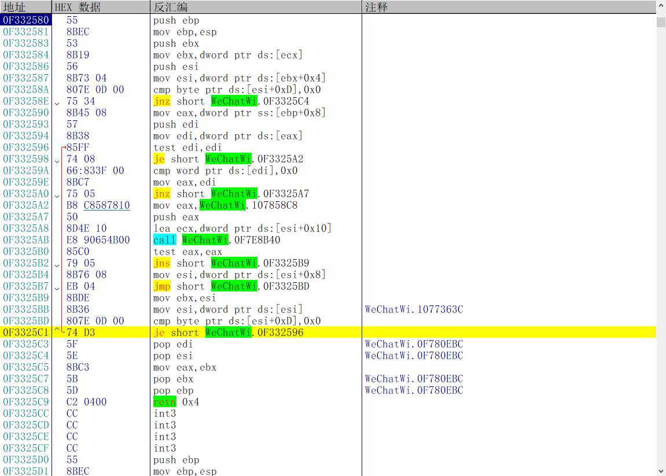Select int3 at address 0F3325CF
Viewport: 666px width, 476px height.
(165, 448)
